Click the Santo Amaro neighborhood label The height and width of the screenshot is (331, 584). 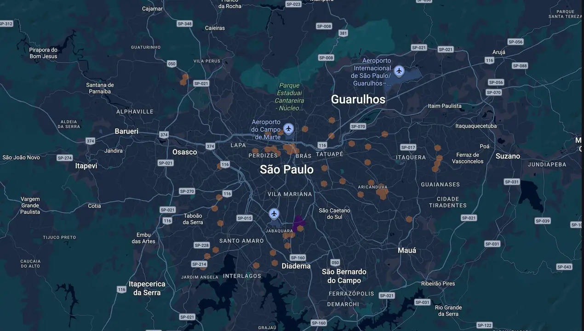point(241,241)
